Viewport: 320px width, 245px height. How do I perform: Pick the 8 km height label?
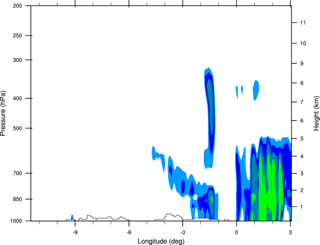pyautogui.click(x=302, y=83)
